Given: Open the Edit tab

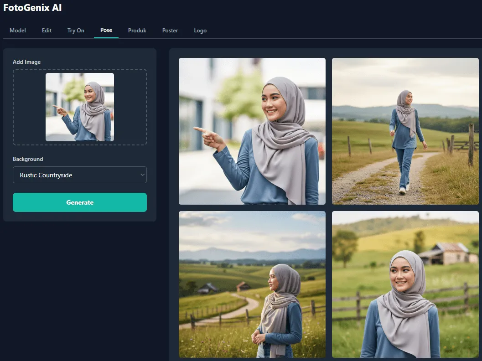Looking at the screenshot, I should (x=46, y=30).
